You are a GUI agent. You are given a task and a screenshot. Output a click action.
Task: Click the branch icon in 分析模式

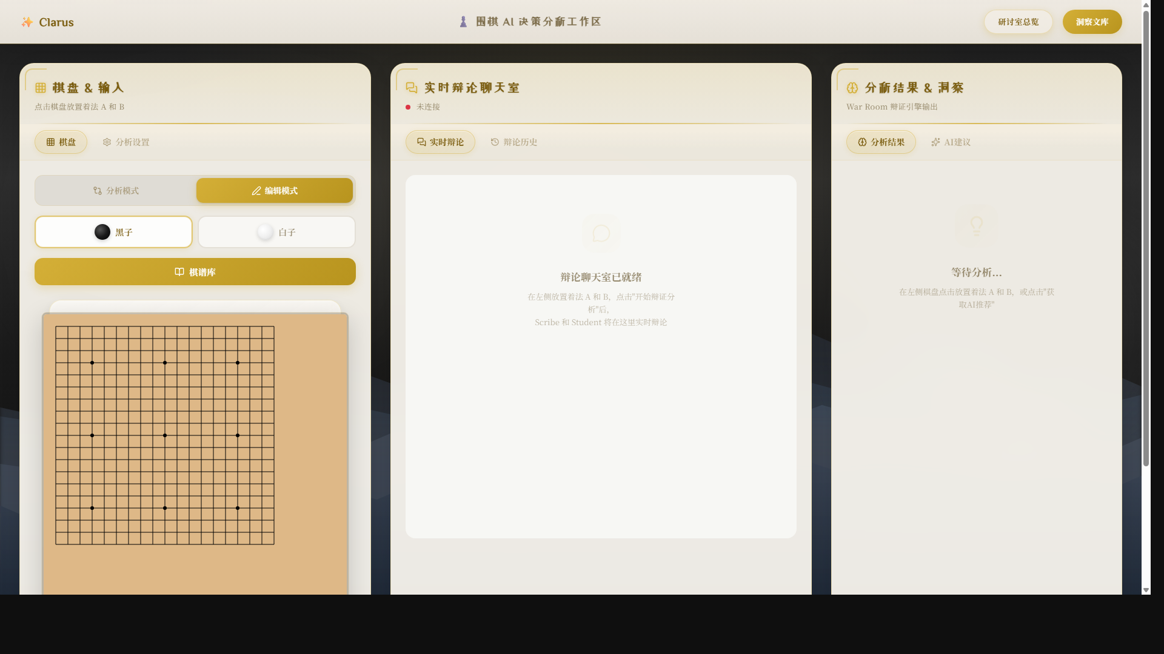coord(98,191)
